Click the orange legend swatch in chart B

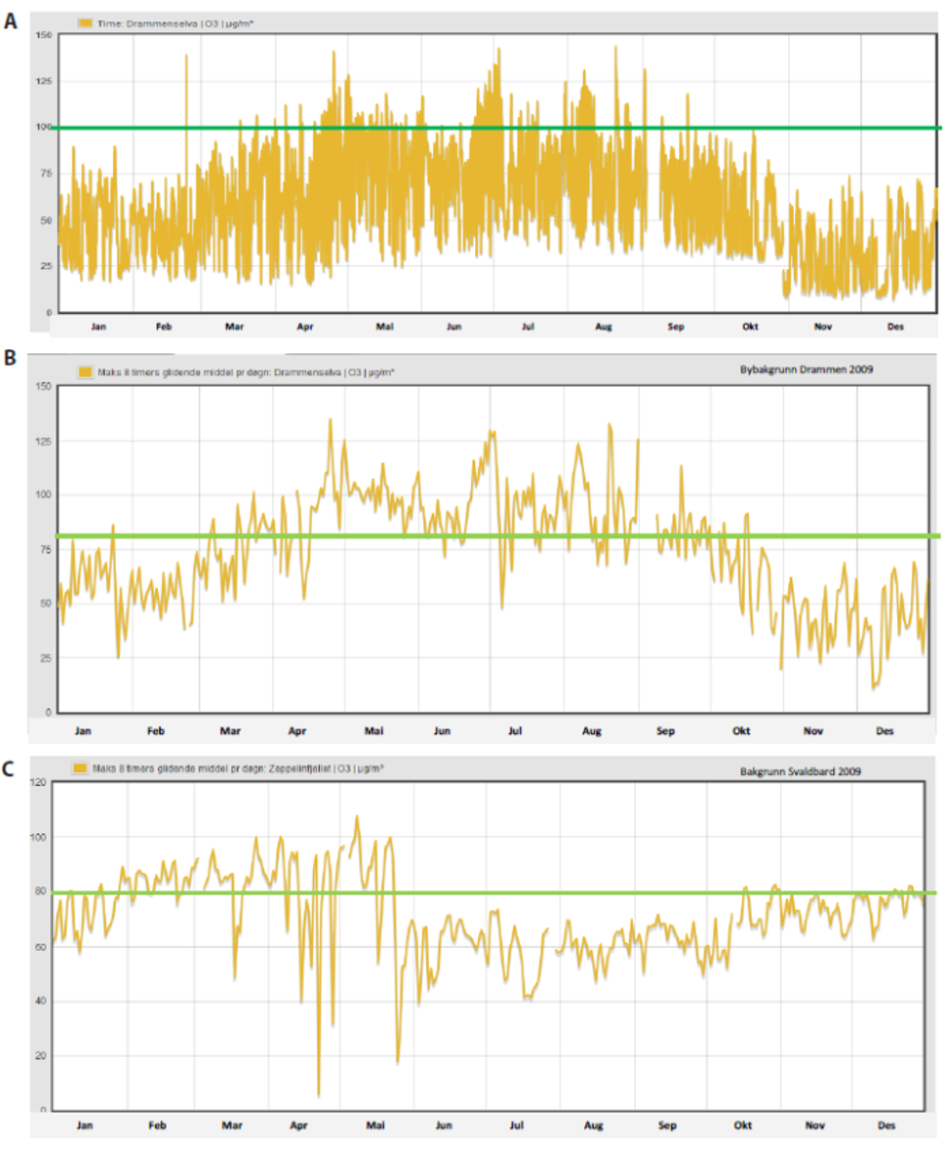point(85,373)
